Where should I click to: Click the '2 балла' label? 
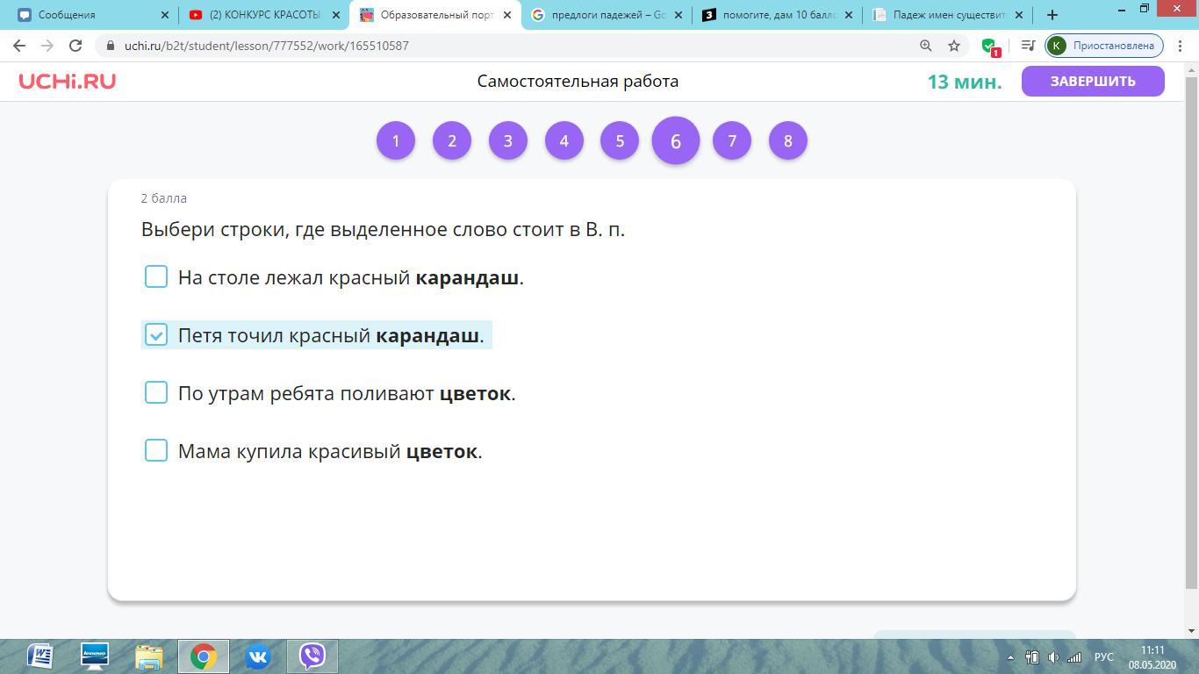pyautogui.click(x=164, y=198)
